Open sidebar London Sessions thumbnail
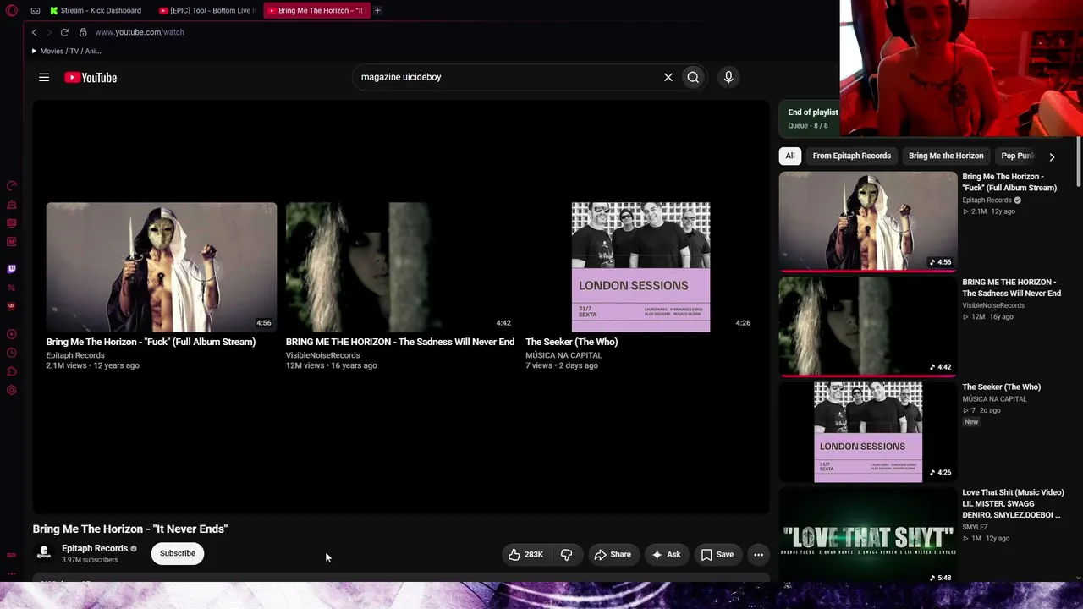Viewport: 1083px width, 609px height. (x=868, y=432)
